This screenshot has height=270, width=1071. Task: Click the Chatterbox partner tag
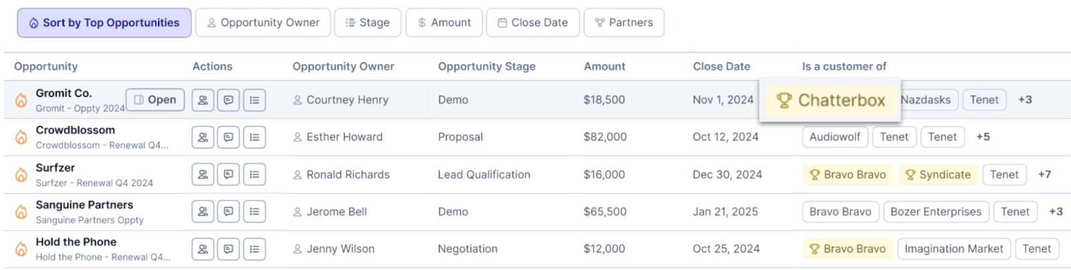(831, 100)
